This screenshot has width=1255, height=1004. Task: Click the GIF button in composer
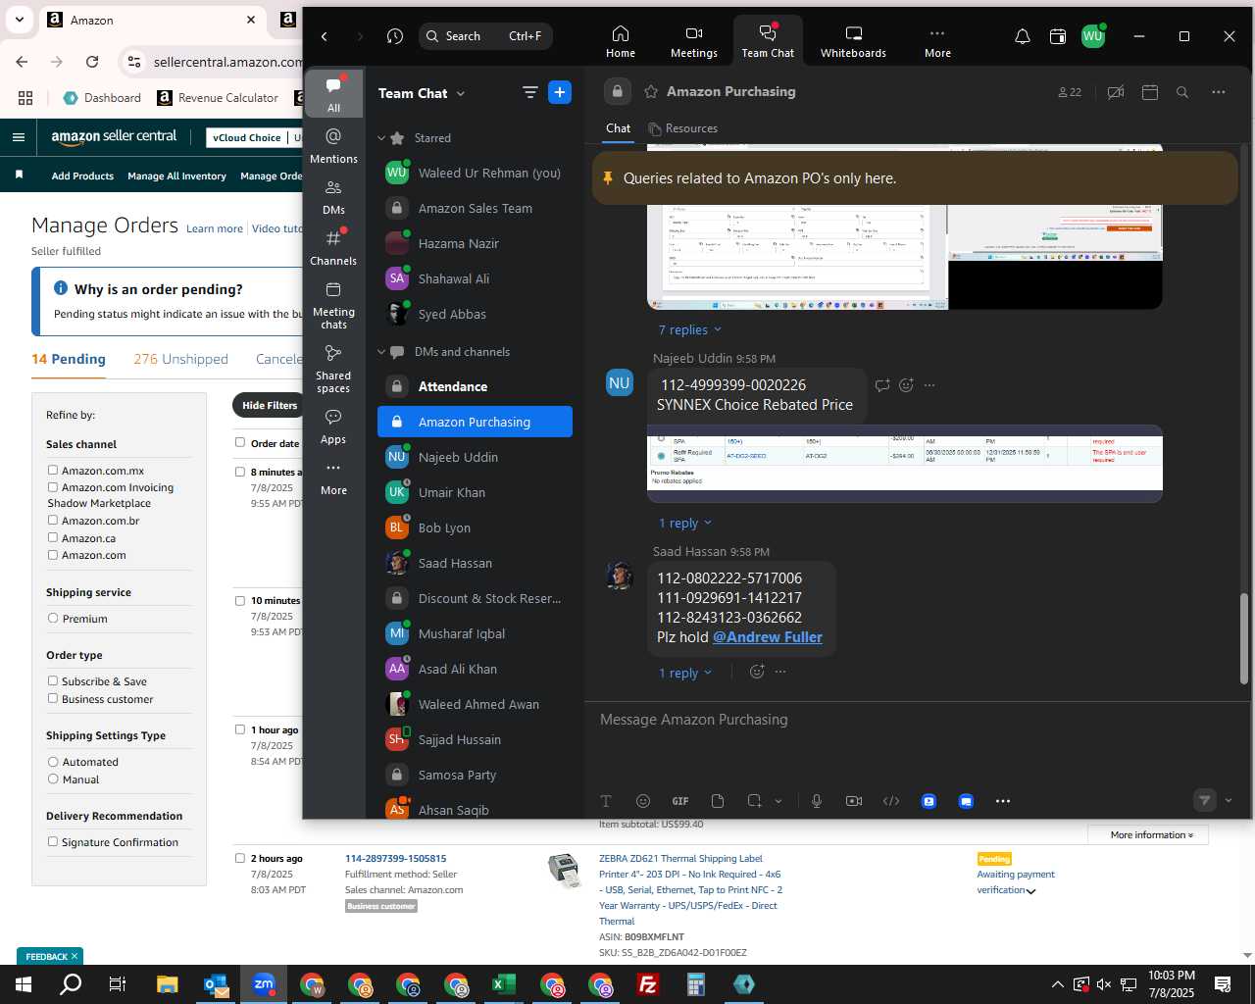click(x=680, y=801)
